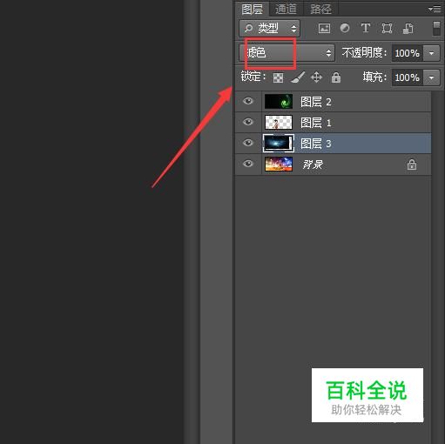Lock image pixels brush icon
The height and width of the screenshot is (444, 445).
[298, 77]
